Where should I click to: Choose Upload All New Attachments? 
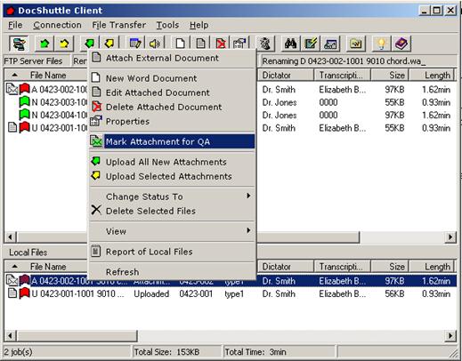tap(172, 162)
